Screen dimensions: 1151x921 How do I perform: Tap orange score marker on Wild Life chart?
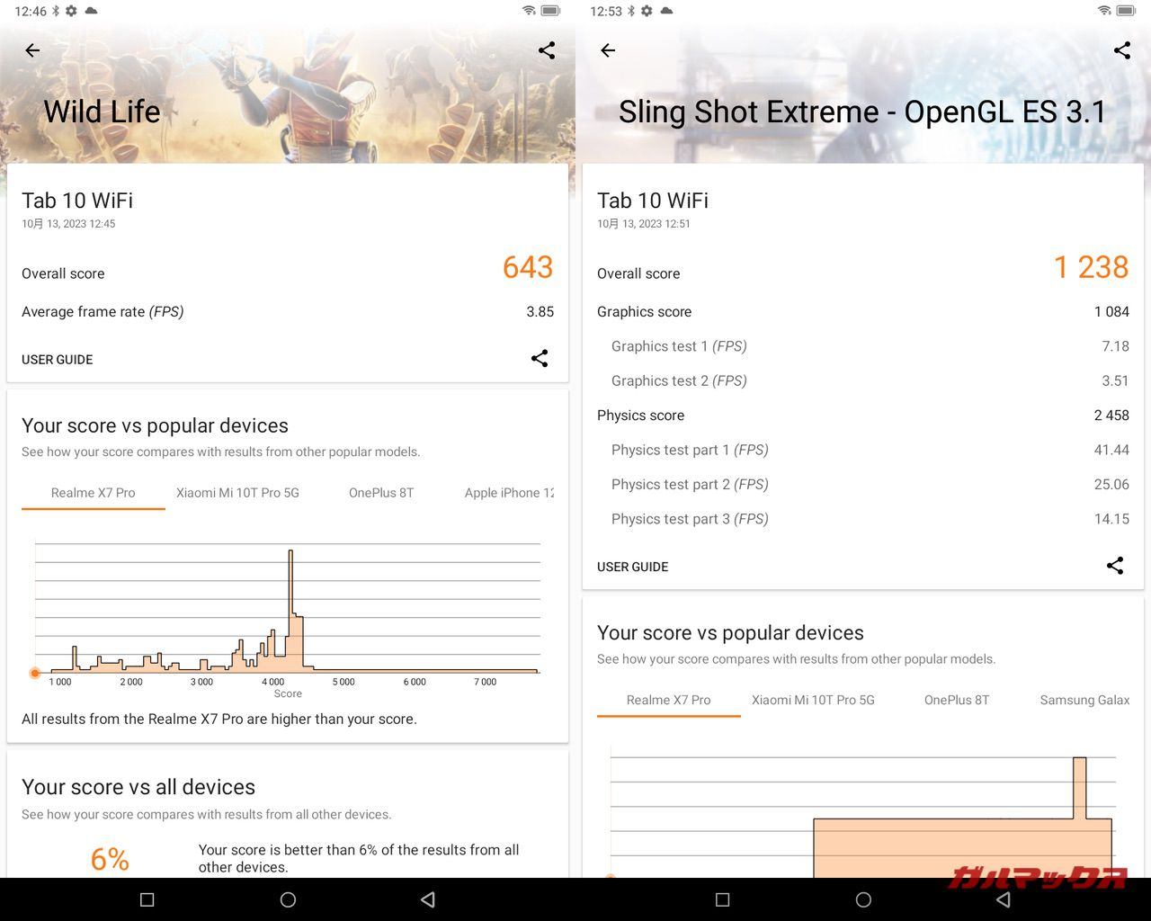tap(35, 673)
